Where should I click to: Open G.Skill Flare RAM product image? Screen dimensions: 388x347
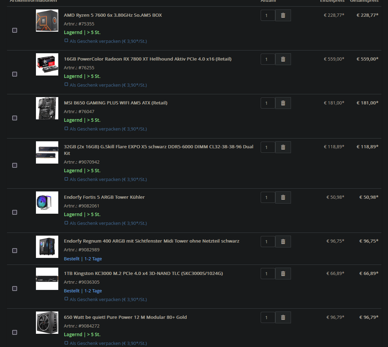click(x=47, y=152)
